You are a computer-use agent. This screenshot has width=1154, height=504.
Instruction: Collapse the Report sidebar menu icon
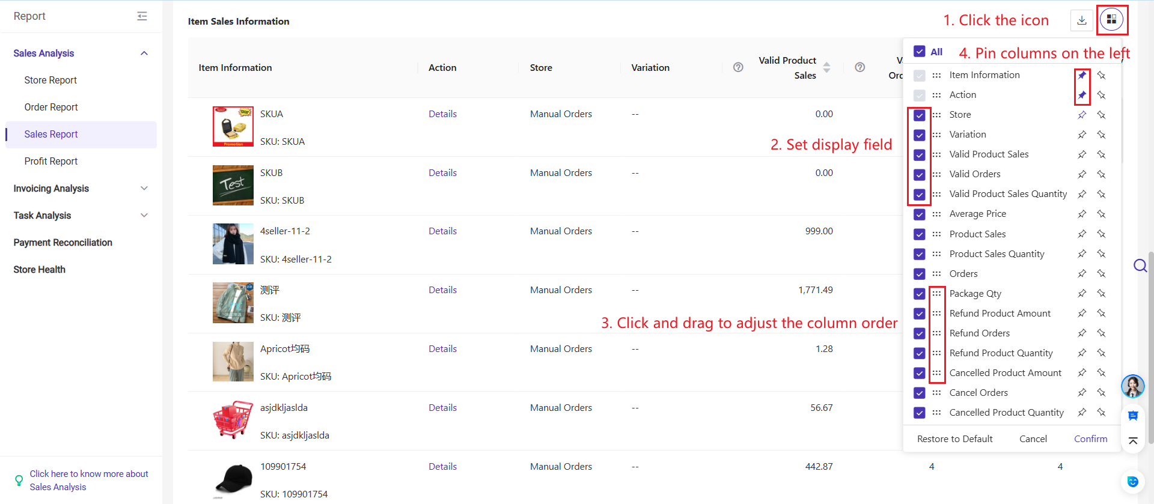coord(142,16)
